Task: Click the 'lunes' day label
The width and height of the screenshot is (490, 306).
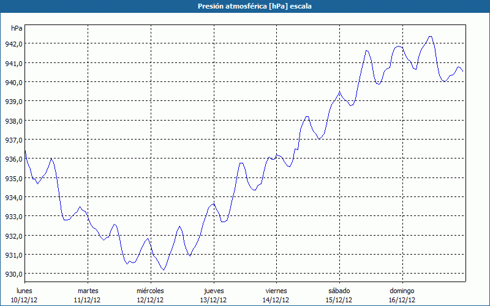Action: tap(24, 290)
